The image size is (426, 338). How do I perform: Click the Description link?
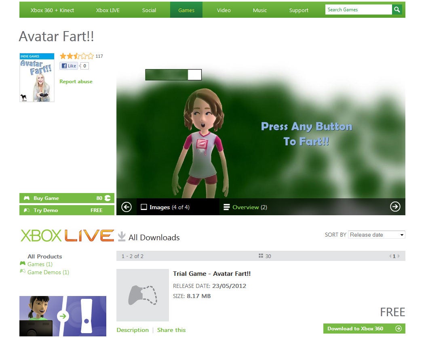click(133, 330)
